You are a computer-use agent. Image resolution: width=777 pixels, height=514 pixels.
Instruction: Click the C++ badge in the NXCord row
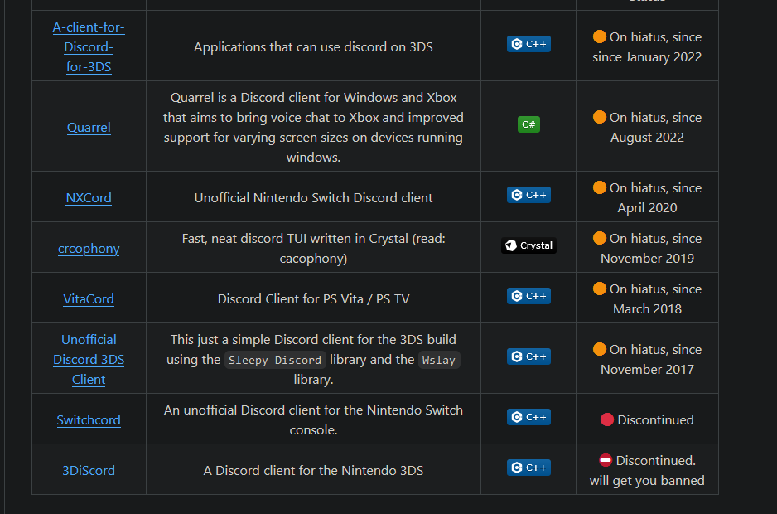pos(528,195)
